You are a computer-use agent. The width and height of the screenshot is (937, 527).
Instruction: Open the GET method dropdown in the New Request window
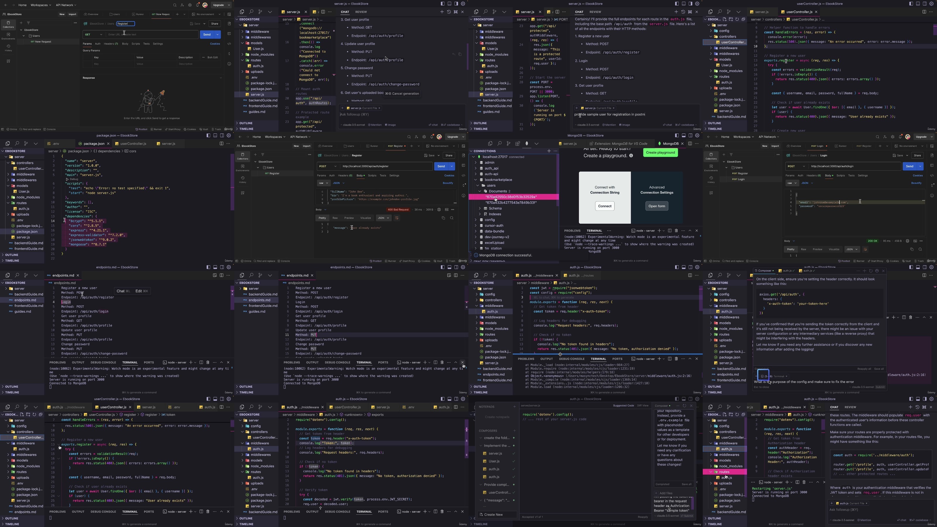point(94,35)
